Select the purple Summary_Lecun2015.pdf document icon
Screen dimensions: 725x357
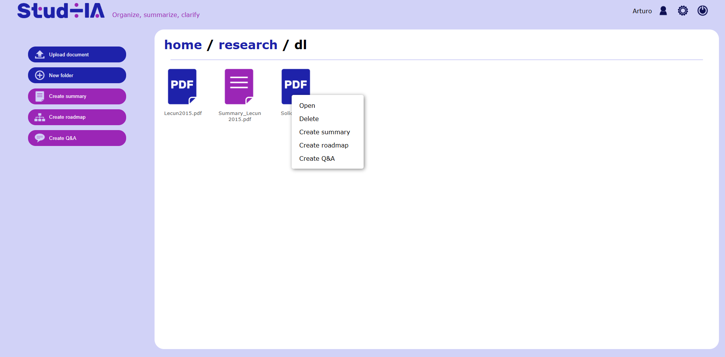click(x=239, y=87)
